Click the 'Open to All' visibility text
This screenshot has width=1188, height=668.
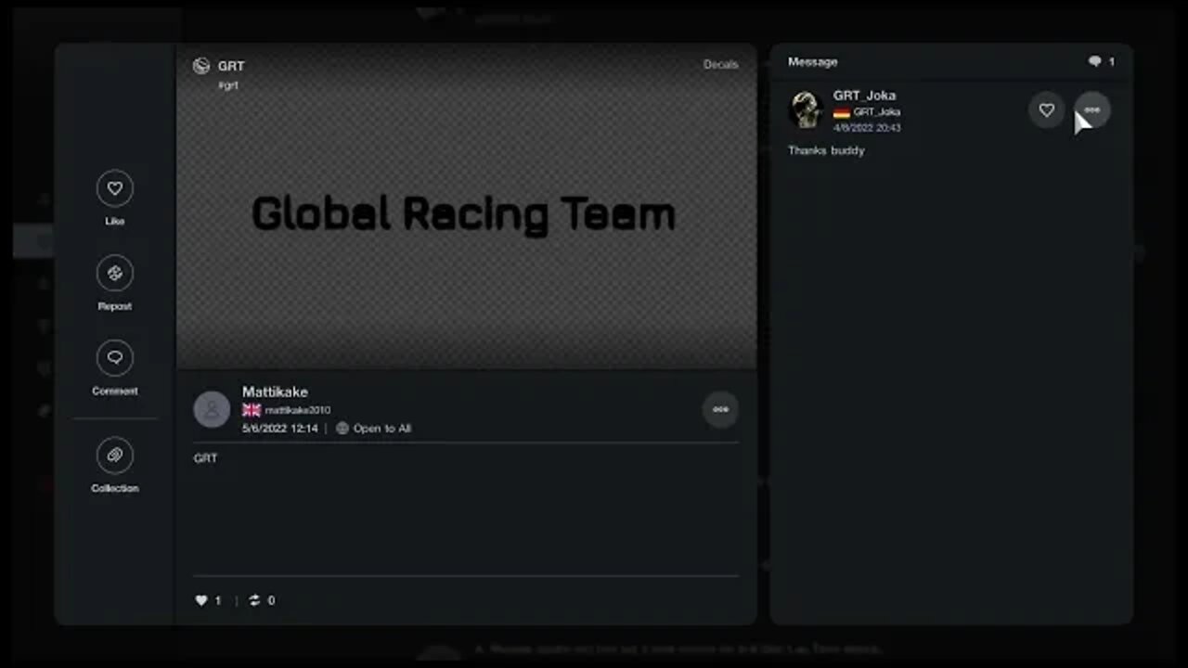point(382,429)
